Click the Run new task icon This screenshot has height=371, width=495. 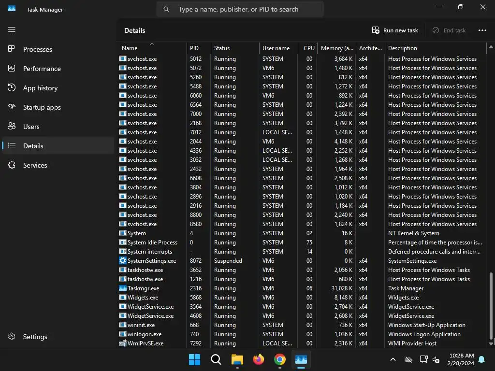click(x=375, y=30)
